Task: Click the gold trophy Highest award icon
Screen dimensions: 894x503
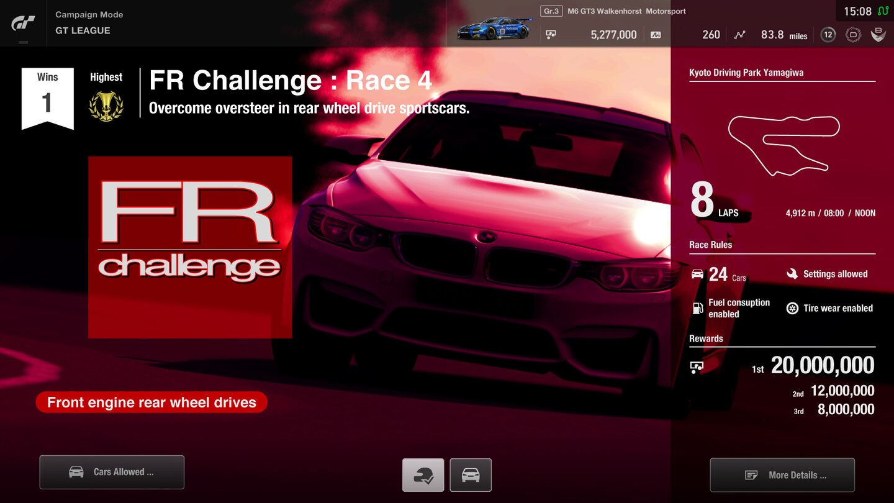Action: pyautogui.click(x=106, y=107)
